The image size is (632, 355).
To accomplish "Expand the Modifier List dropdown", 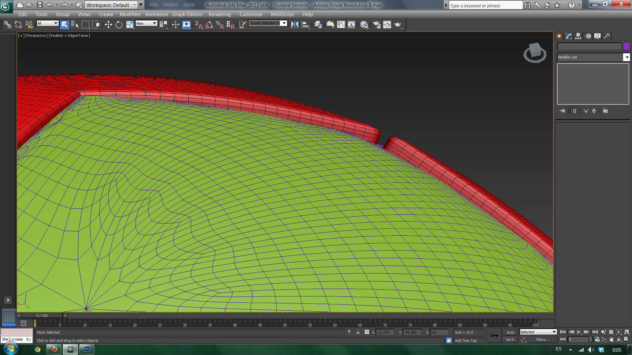I will 626,57.
